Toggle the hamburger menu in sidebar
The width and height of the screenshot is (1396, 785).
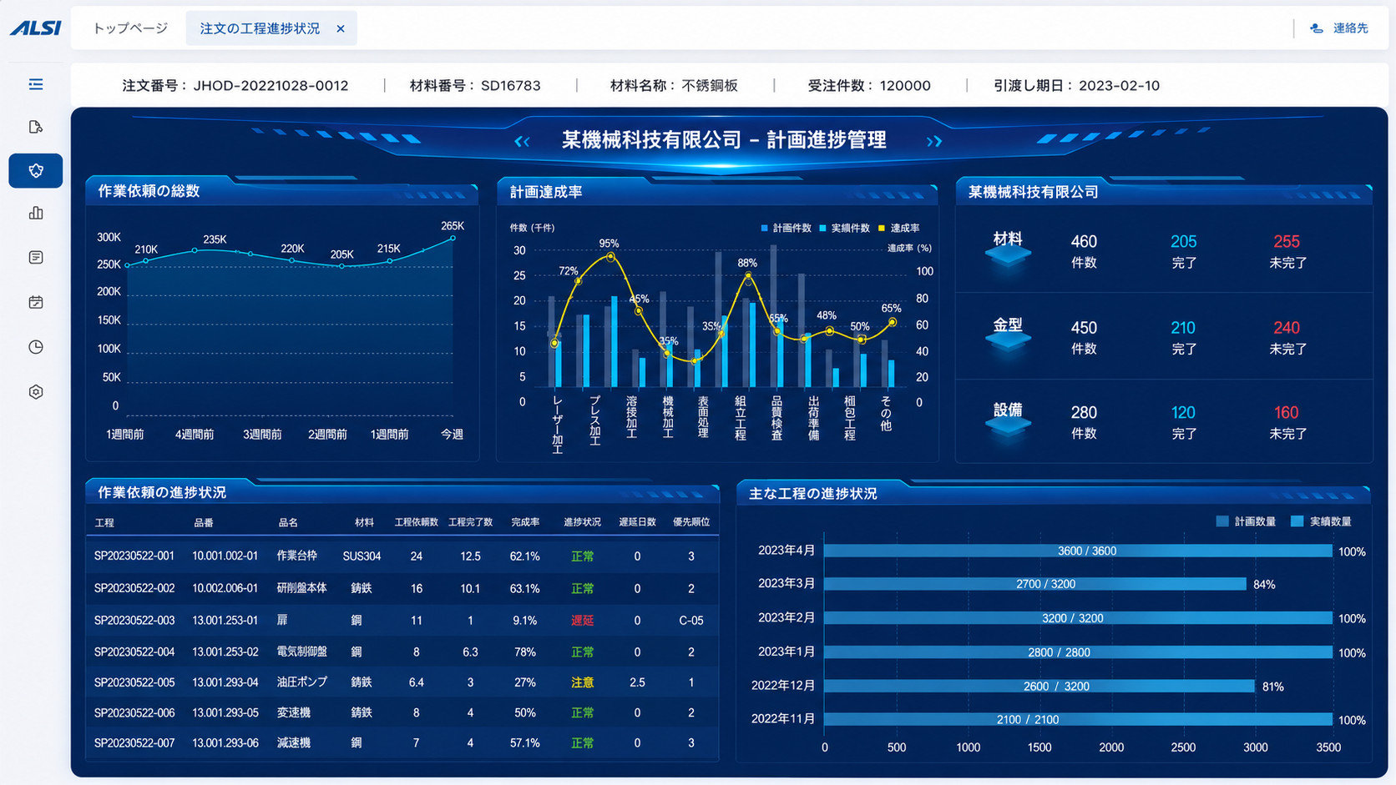click(x=36, y=84)
